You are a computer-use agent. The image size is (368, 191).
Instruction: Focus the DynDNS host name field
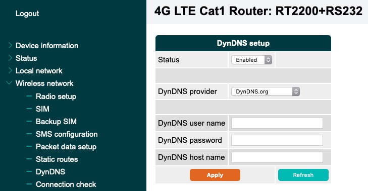[277, 157]
